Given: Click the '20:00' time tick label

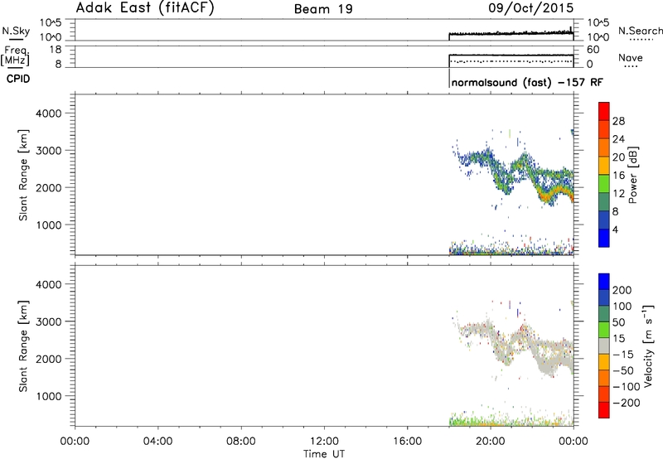Looking at the screenshot, I should tap(491, 442).
